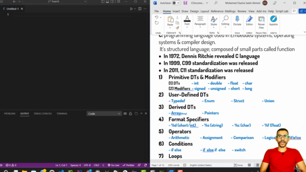Select the Format Painter brush icon
Screen dimensions: 306x172
(x=177, y=28)
